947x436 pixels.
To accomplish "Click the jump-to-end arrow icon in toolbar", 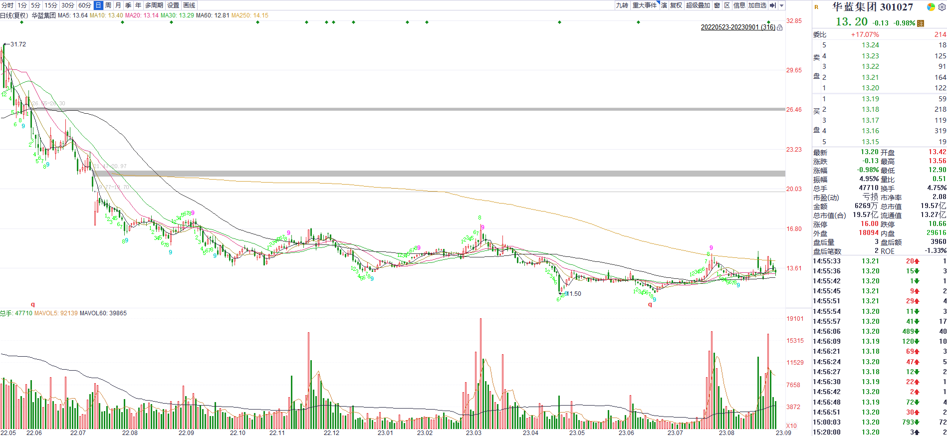I will 773,5.
